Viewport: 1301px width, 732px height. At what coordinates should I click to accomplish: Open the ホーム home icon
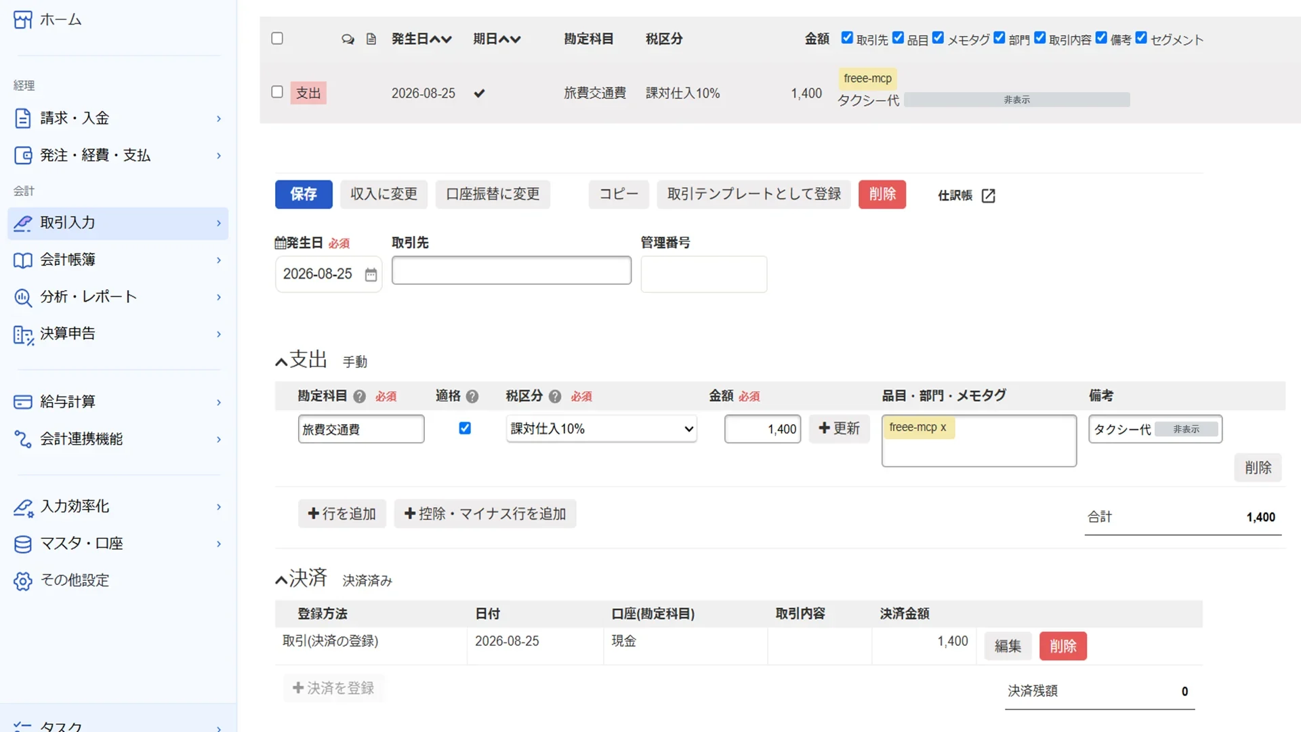(22, 20)
